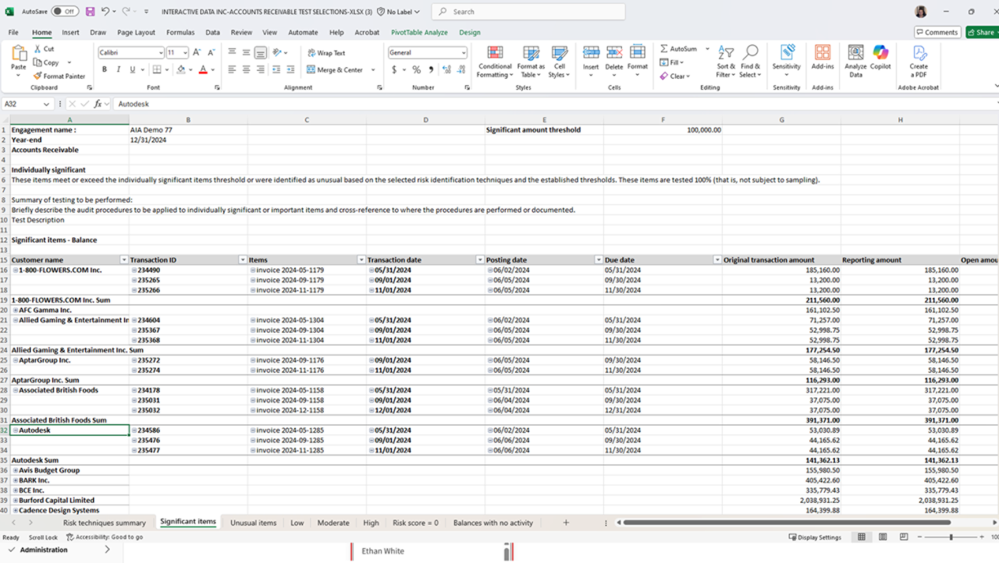This screenshot has height=563, width=999.
Task: Expand the General number format dropdown
Action: tap(463, 53)
